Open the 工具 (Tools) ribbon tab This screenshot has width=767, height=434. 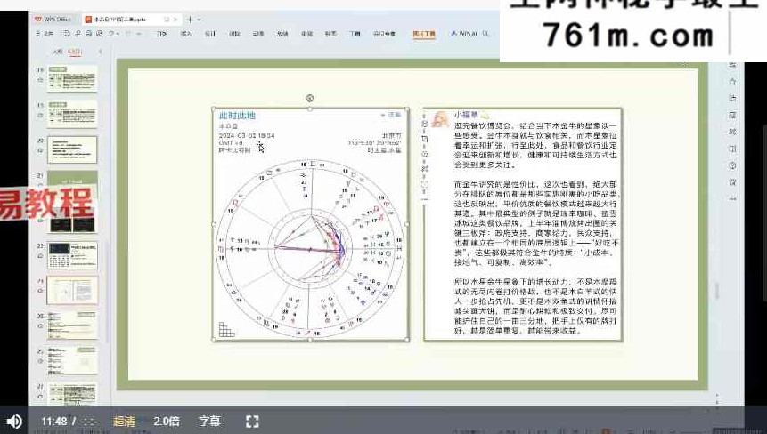(x=355, y=34)
